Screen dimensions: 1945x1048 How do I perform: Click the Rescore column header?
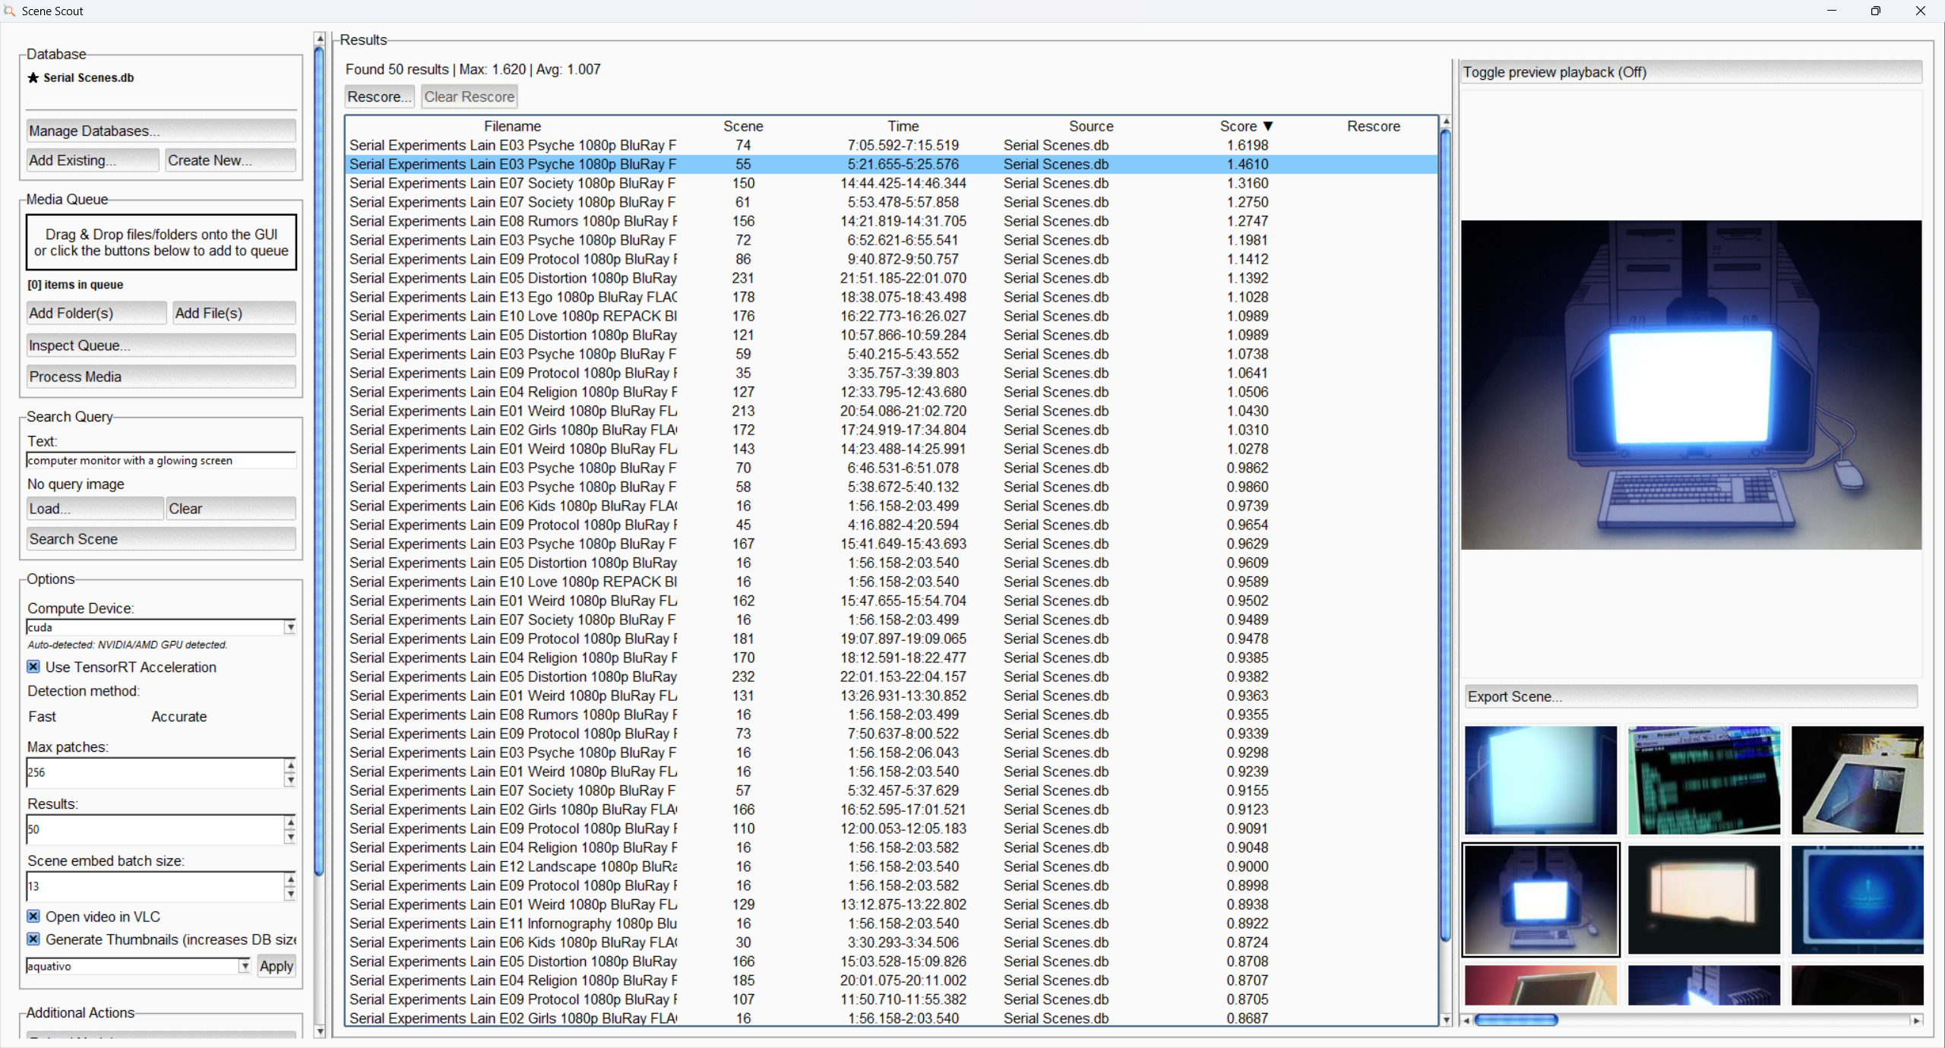[x=1374, y=126]
